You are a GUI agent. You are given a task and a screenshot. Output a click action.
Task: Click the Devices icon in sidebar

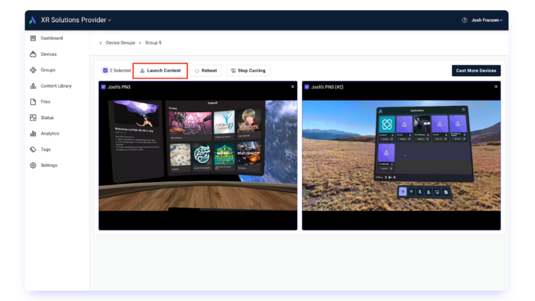(33, 54)
